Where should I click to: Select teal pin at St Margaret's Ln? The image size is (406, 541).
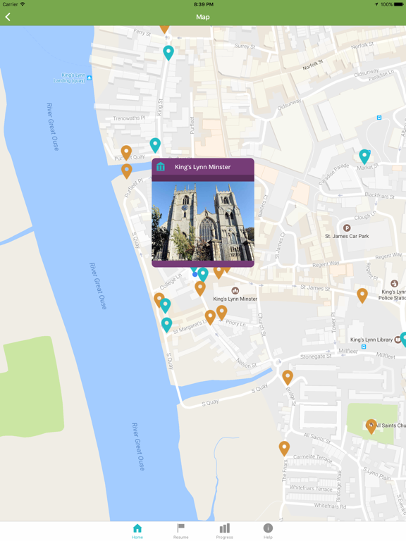167,325
